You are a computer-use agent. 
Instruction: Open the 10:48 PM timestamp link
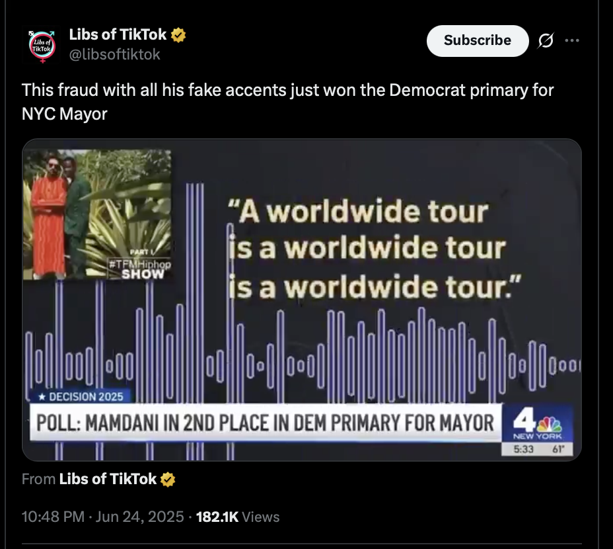click(53, 517)
